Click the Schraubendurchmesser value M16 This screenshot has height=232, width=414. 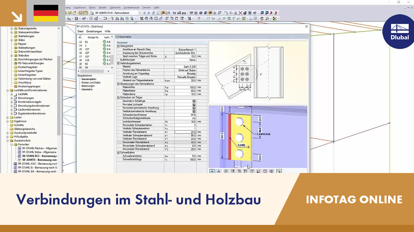click(x=186, y=115)
